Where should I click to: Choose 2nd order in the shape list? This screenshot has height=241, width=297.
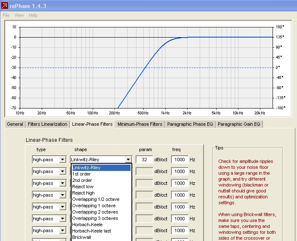tap(102, 180)
